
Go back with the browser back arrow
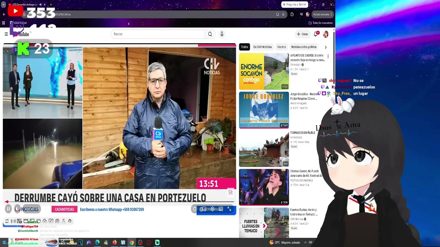point(4,14)
